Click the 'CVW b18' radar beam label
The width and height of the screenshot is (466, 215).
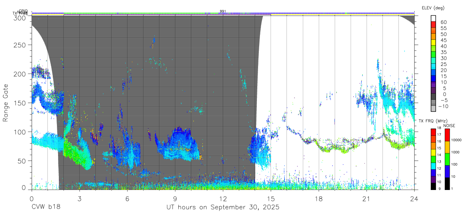[46, 207]
